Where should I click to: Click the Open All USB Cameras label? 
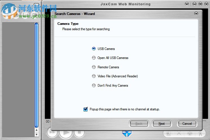click(113, 58)
